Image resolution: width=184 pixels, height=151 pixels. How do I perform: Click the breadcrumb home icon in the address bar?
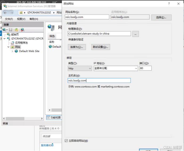pos(21,12)
